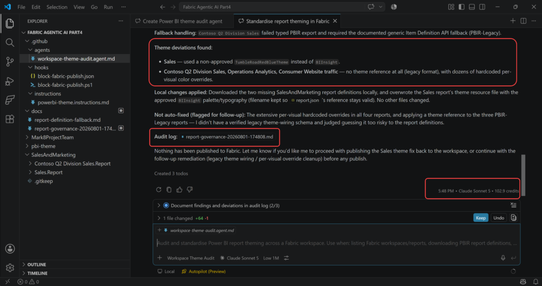This screenshot has width=542, height=286.
Task: Click the Local session target button
Action: [166, 272]
